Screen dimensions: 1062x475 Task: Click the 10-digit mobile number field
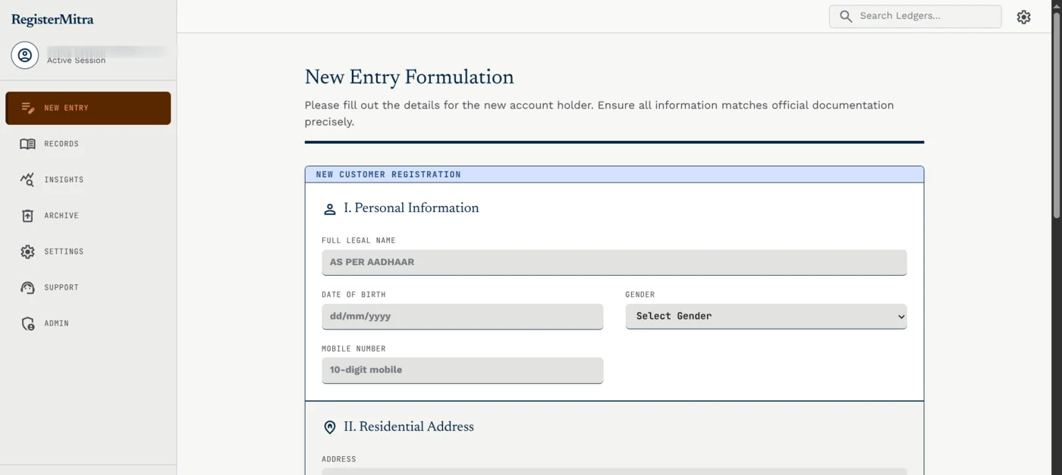[462, 370]
